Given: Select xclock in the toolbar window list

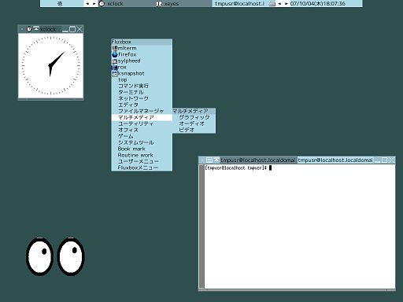Looking at the screenshot, I should (x=127, y=4).
